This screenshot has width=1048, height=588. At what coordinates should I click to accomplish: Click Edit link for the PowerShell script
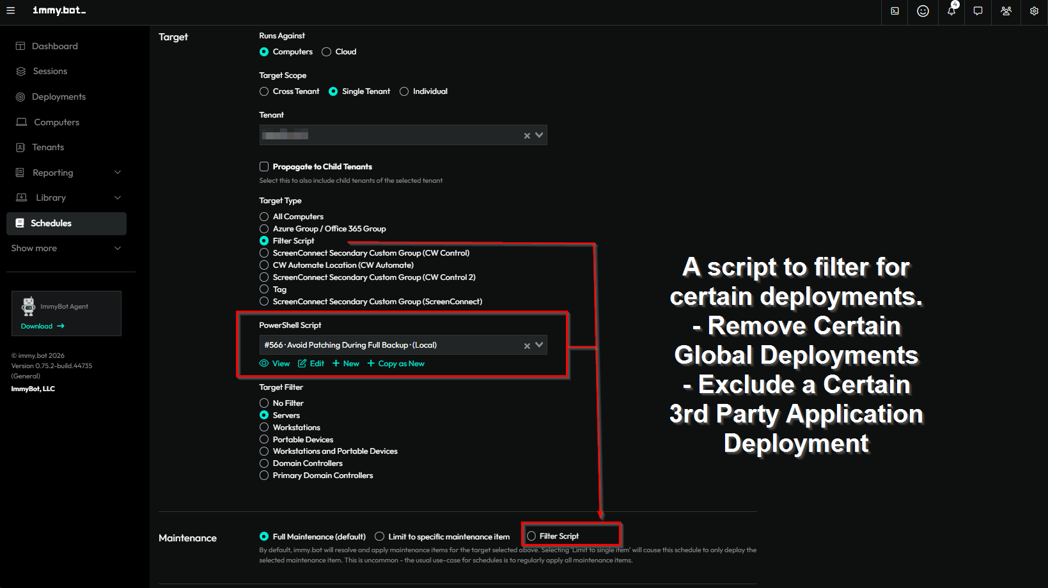(311, 364)
